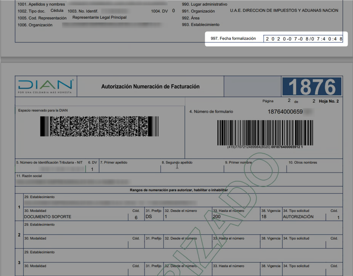Click the 1876 form number badge

pyautogui.click(x=312, y=87)
